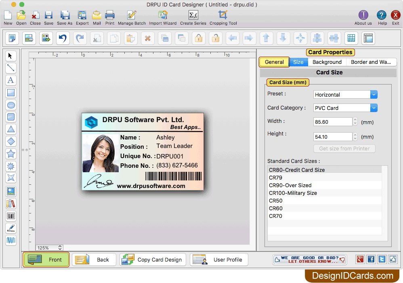Open User Profile
This screenshot has height=283, width=403.
tap(219, 260)
